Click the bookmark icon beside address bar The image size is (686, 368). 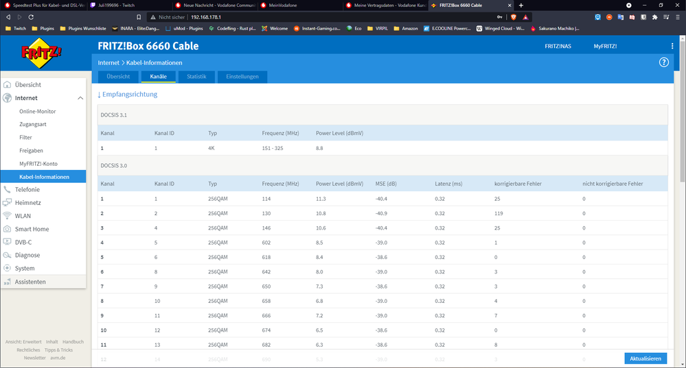139,17
